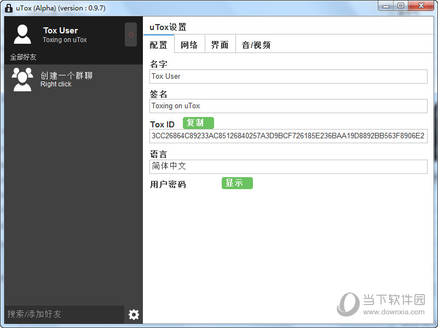This screenshot has height=328, width=438.
Task: Maximize the uTox window
Action: pyautogui.click(x=401, y=6)
